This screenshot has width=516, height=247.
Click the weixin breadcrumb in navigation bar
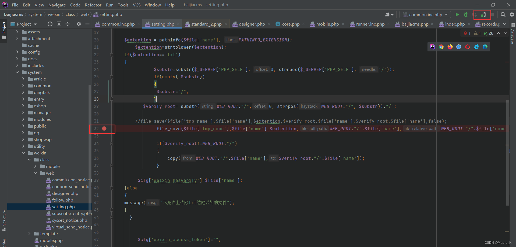pos(54,14)
